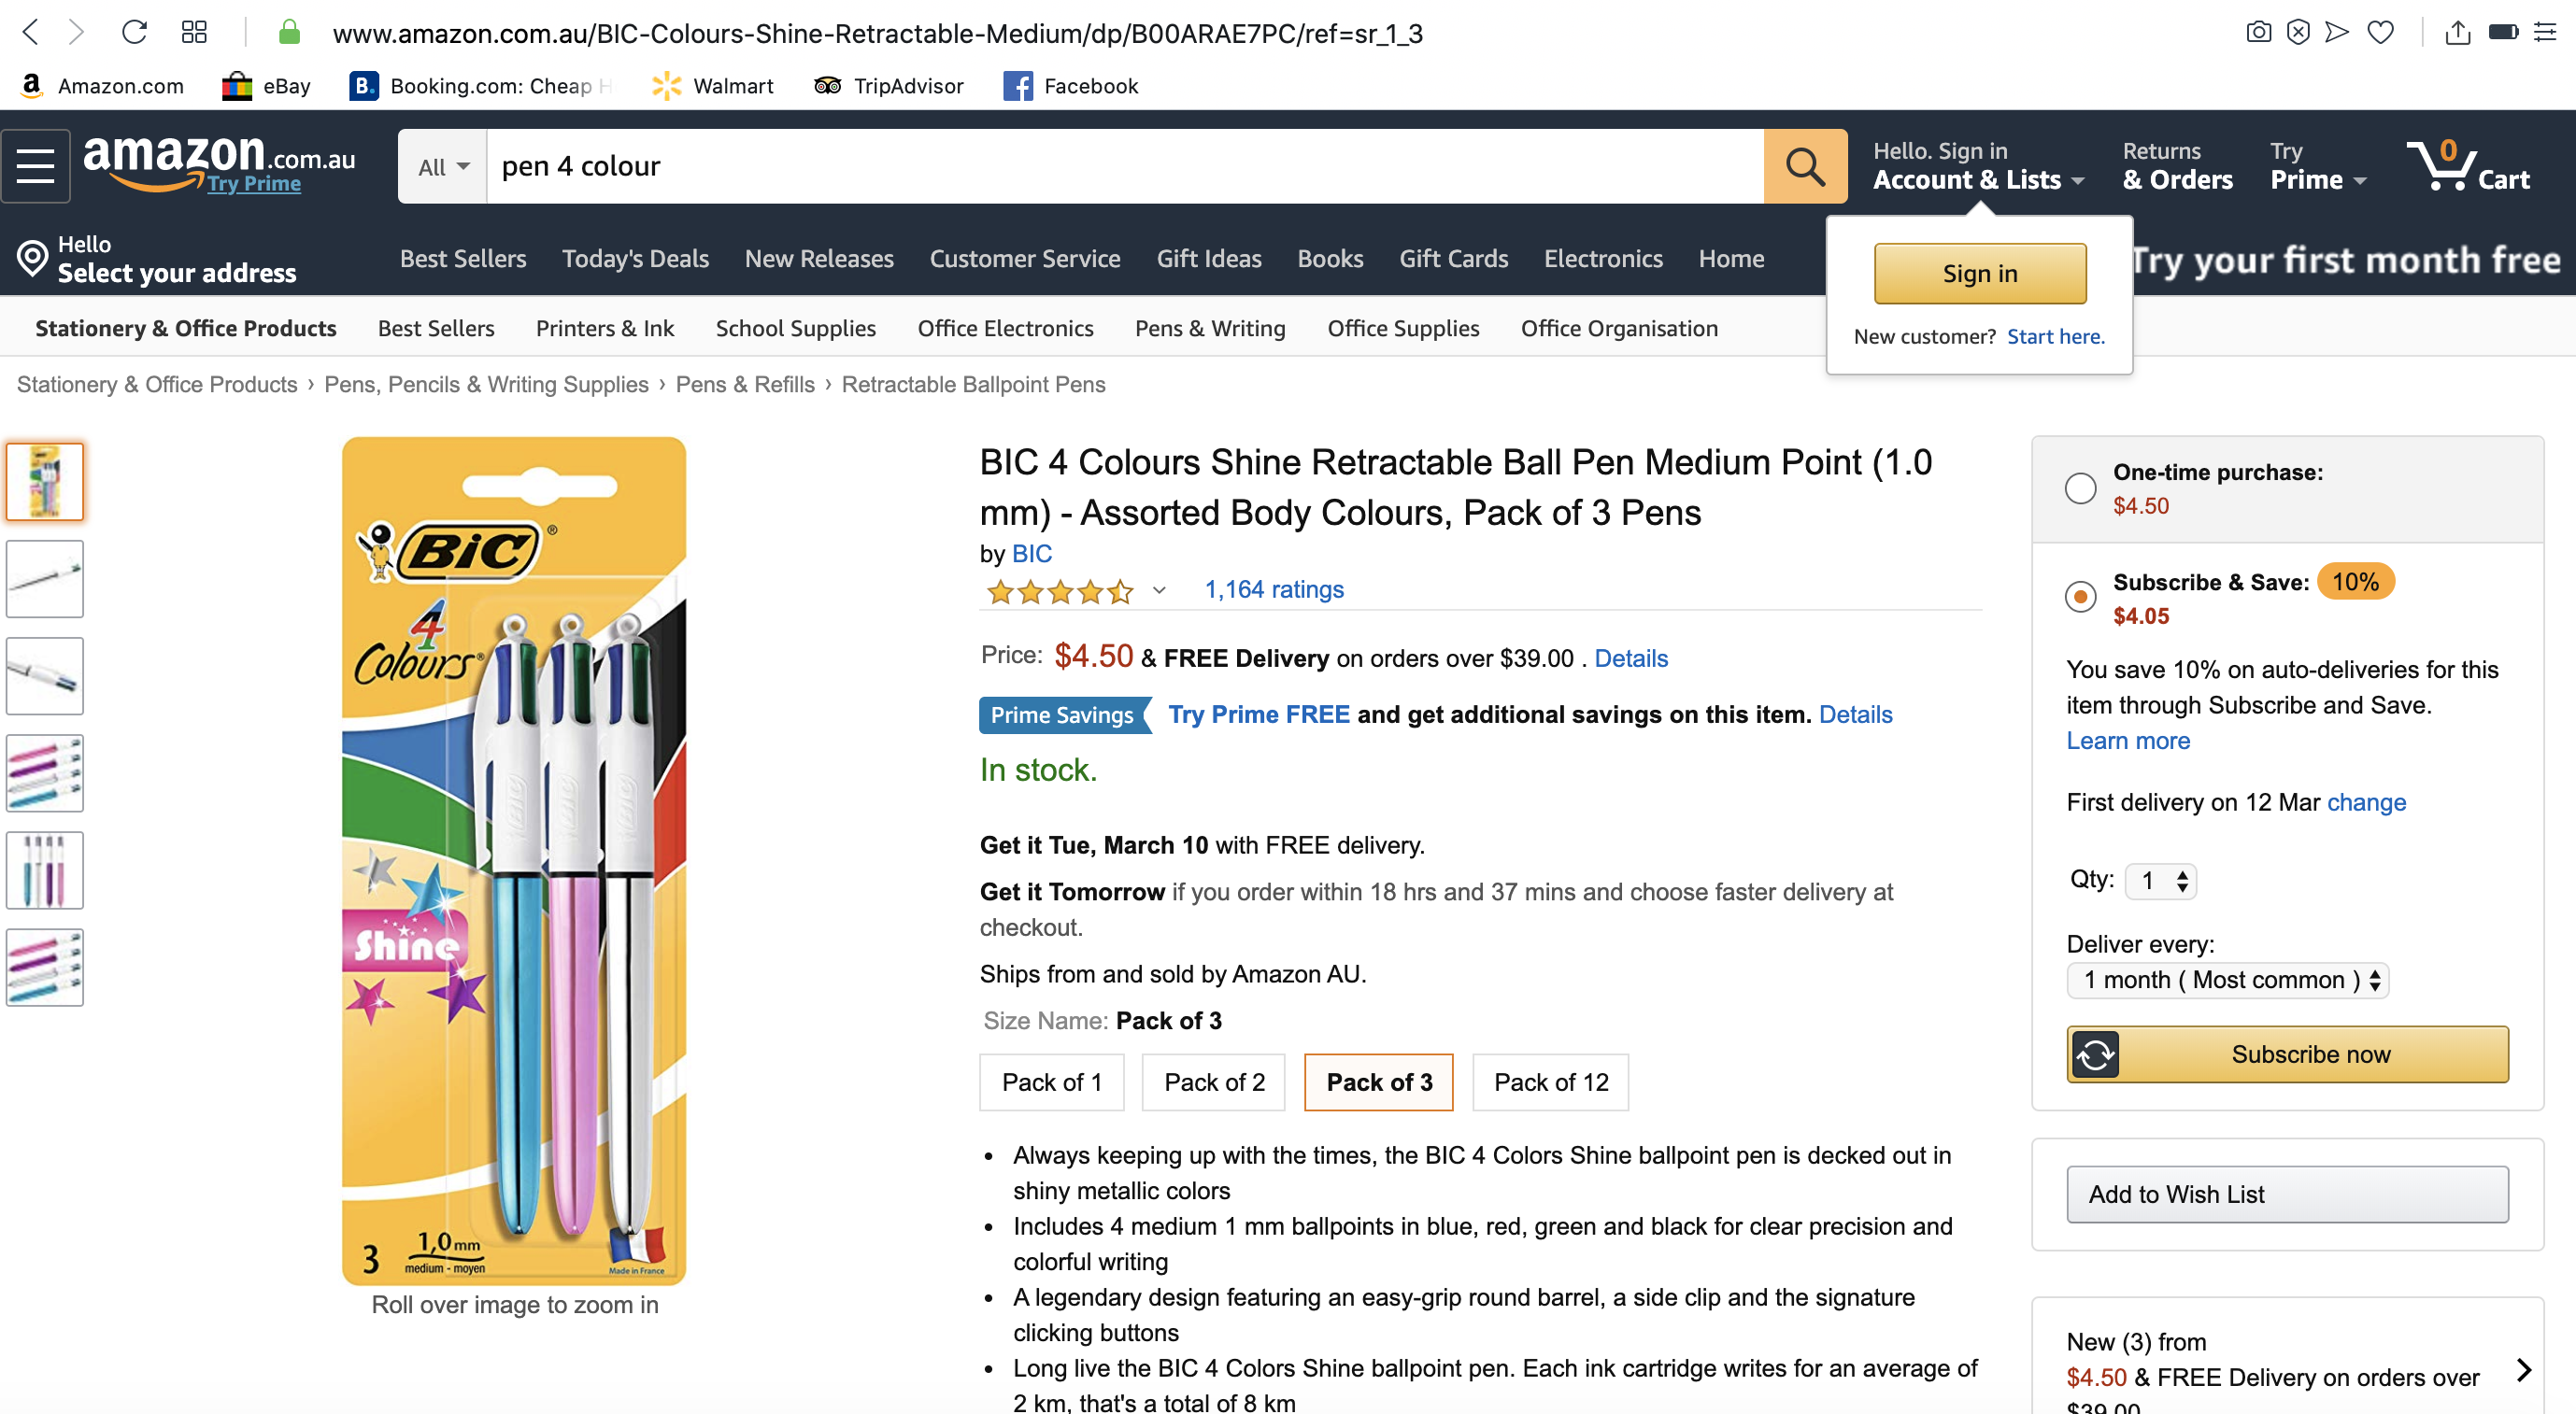2576x1414 pixels.
Task: Open the Deliver every frequency dropdown
Action: 2227,981
